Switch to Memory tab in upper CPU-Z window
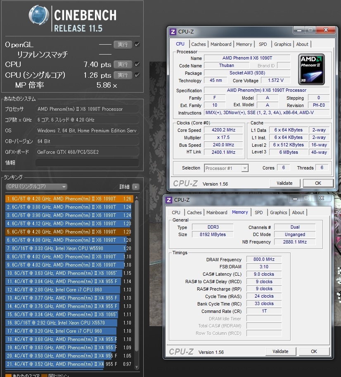The width and height of the screenshot is (341, 377). [244, 44]
